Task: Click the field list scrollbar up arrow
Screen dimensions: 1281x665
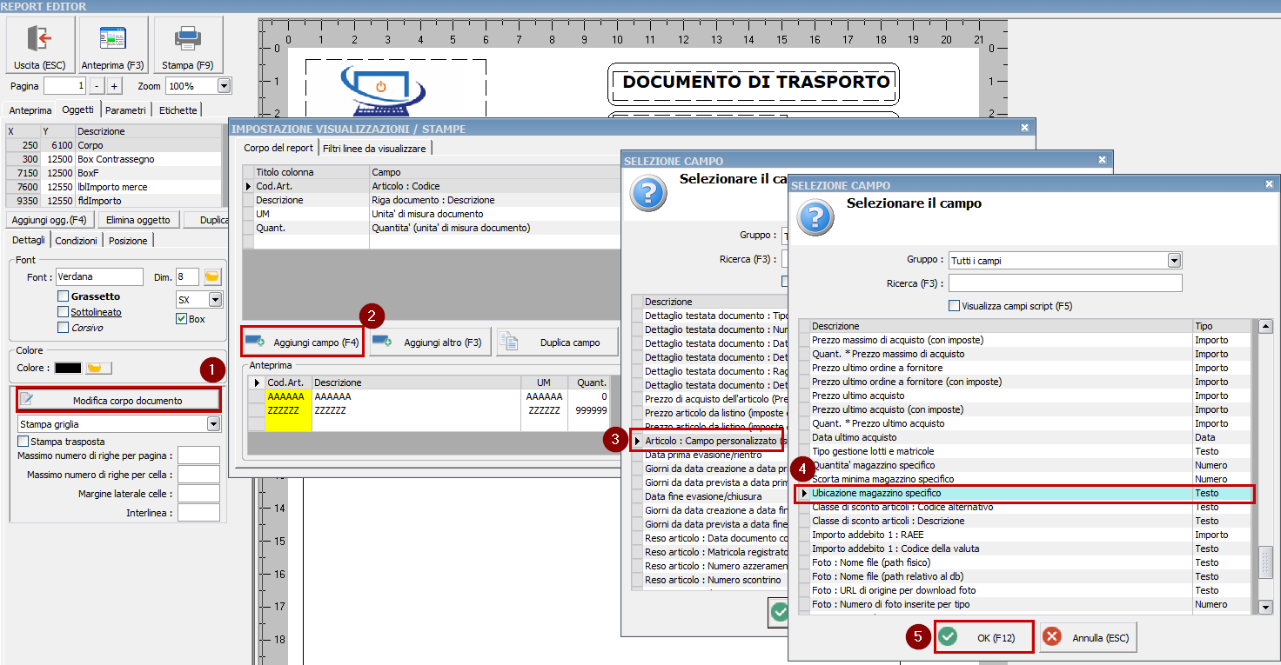Action: click(1266, 327)
